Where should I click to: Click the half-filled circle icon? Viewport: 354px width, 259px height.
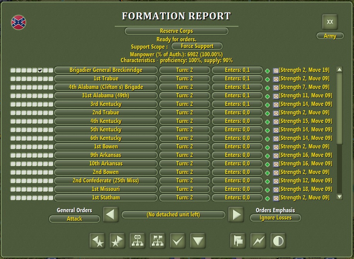point(278,241)
